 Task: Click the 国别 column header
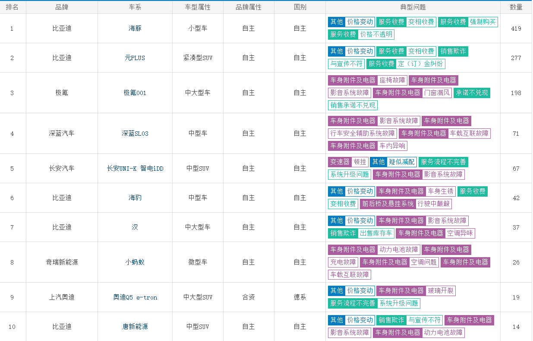point(300,7)
